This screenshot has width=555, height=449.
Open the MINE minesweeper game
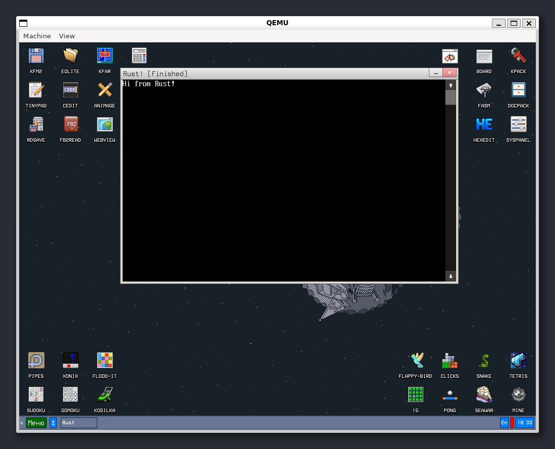[518, 395]
